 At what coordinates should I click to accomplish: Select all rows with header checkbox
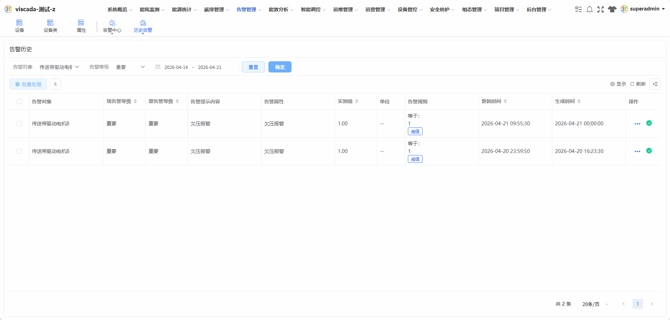click(x=19, y=102)
